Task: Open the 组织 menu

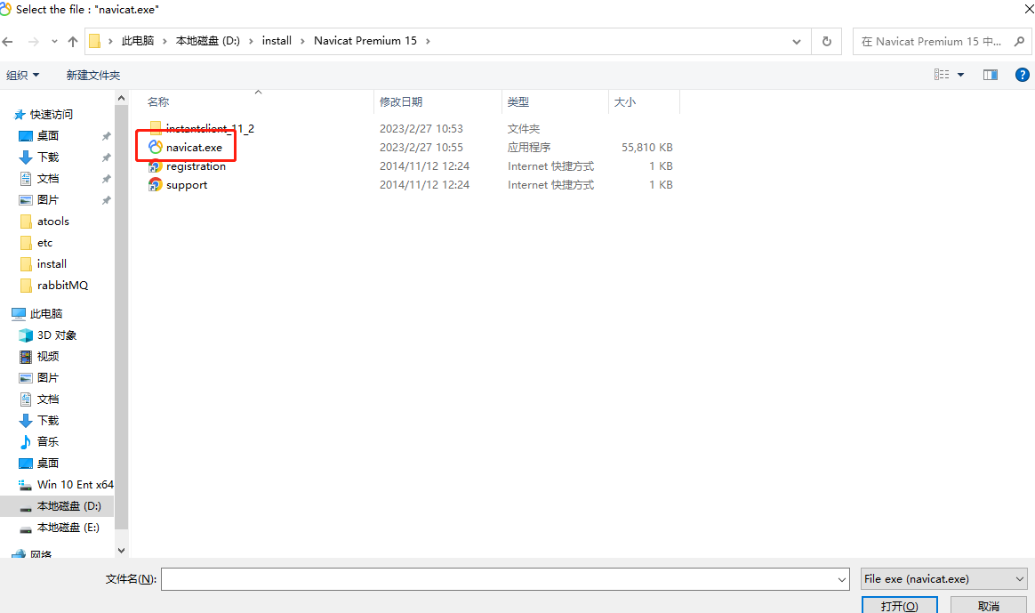Action: (22, 76)
